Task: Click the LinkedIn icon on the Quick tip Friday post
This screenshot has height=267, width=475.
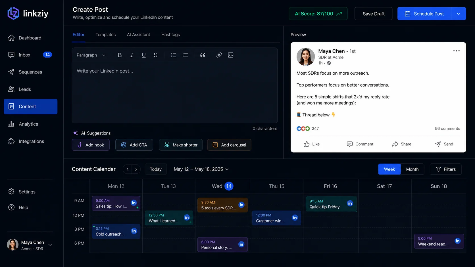Action: click(350, 203)
